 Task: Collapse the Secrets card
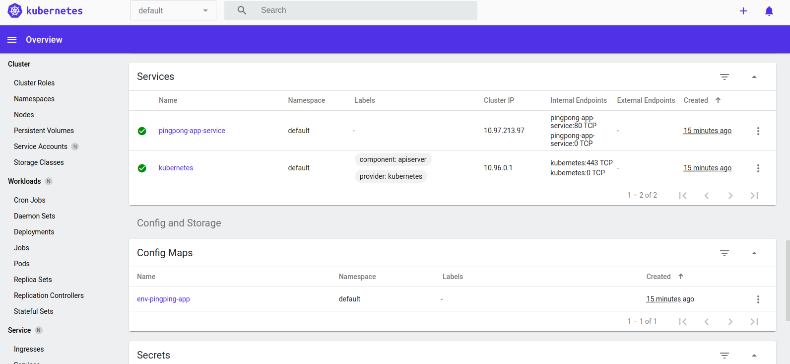tap(754, 356)
